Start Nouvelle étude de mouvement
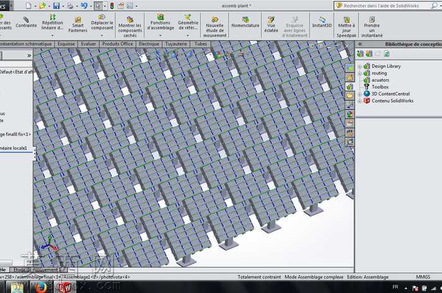Viewport: 442px width, 293px height. (x=215, y=26)
